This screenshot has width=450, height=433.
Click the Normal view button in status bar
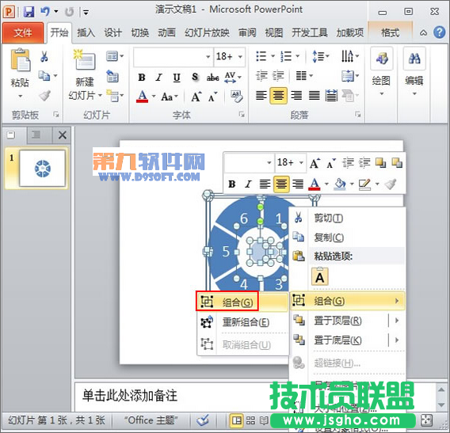pyautogui.click(x=237, y=420)
